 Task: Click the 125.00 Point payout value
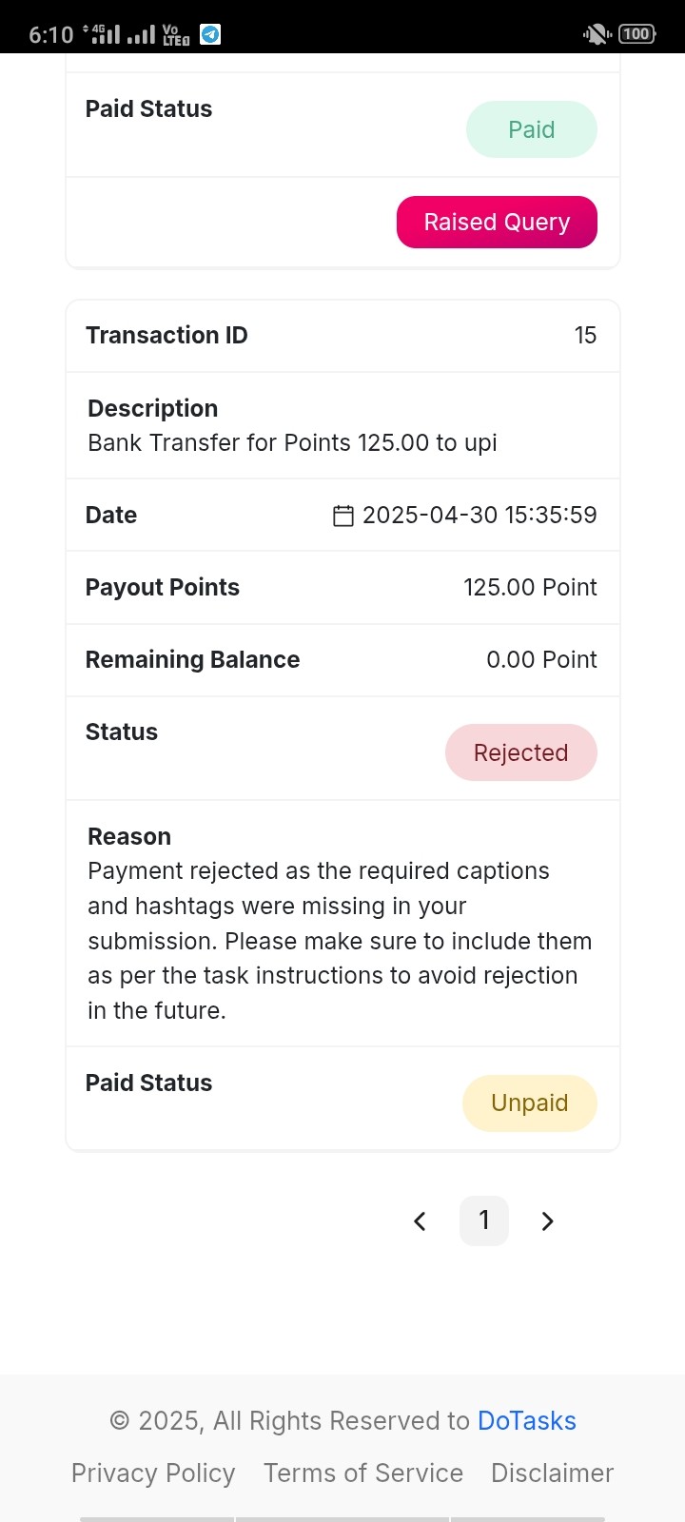[530, 587]
